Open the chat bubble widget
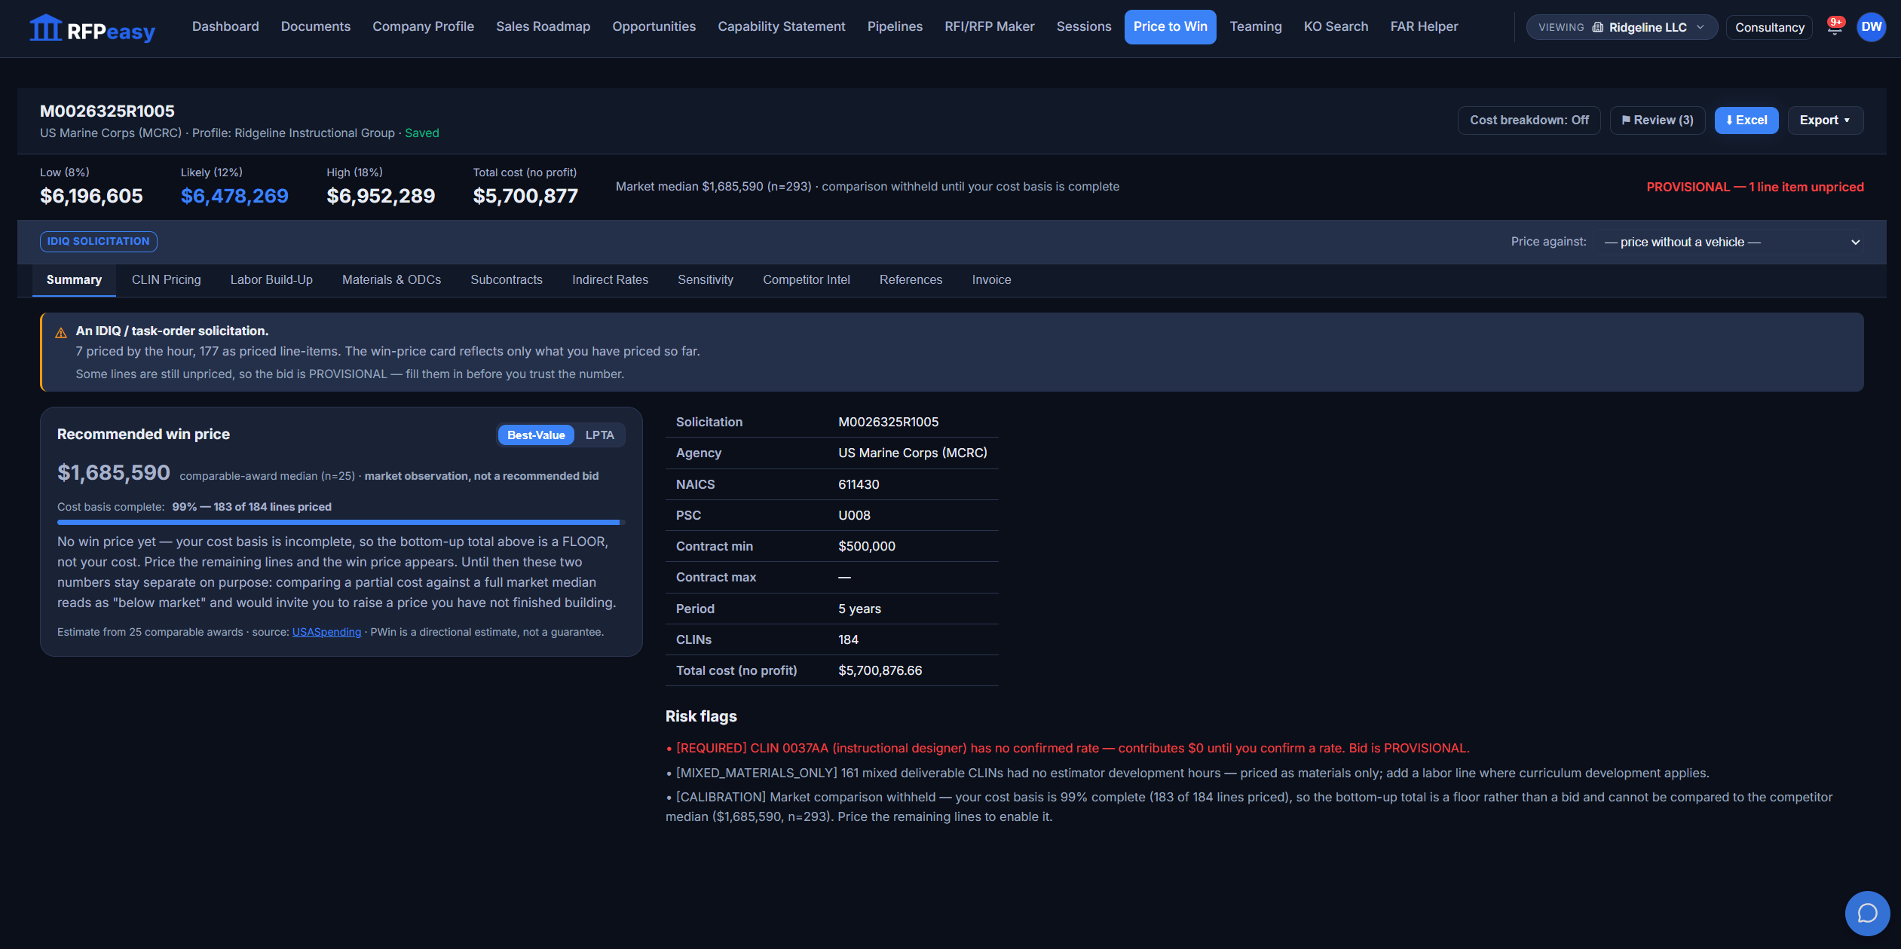 click(x=1867, y=913)
